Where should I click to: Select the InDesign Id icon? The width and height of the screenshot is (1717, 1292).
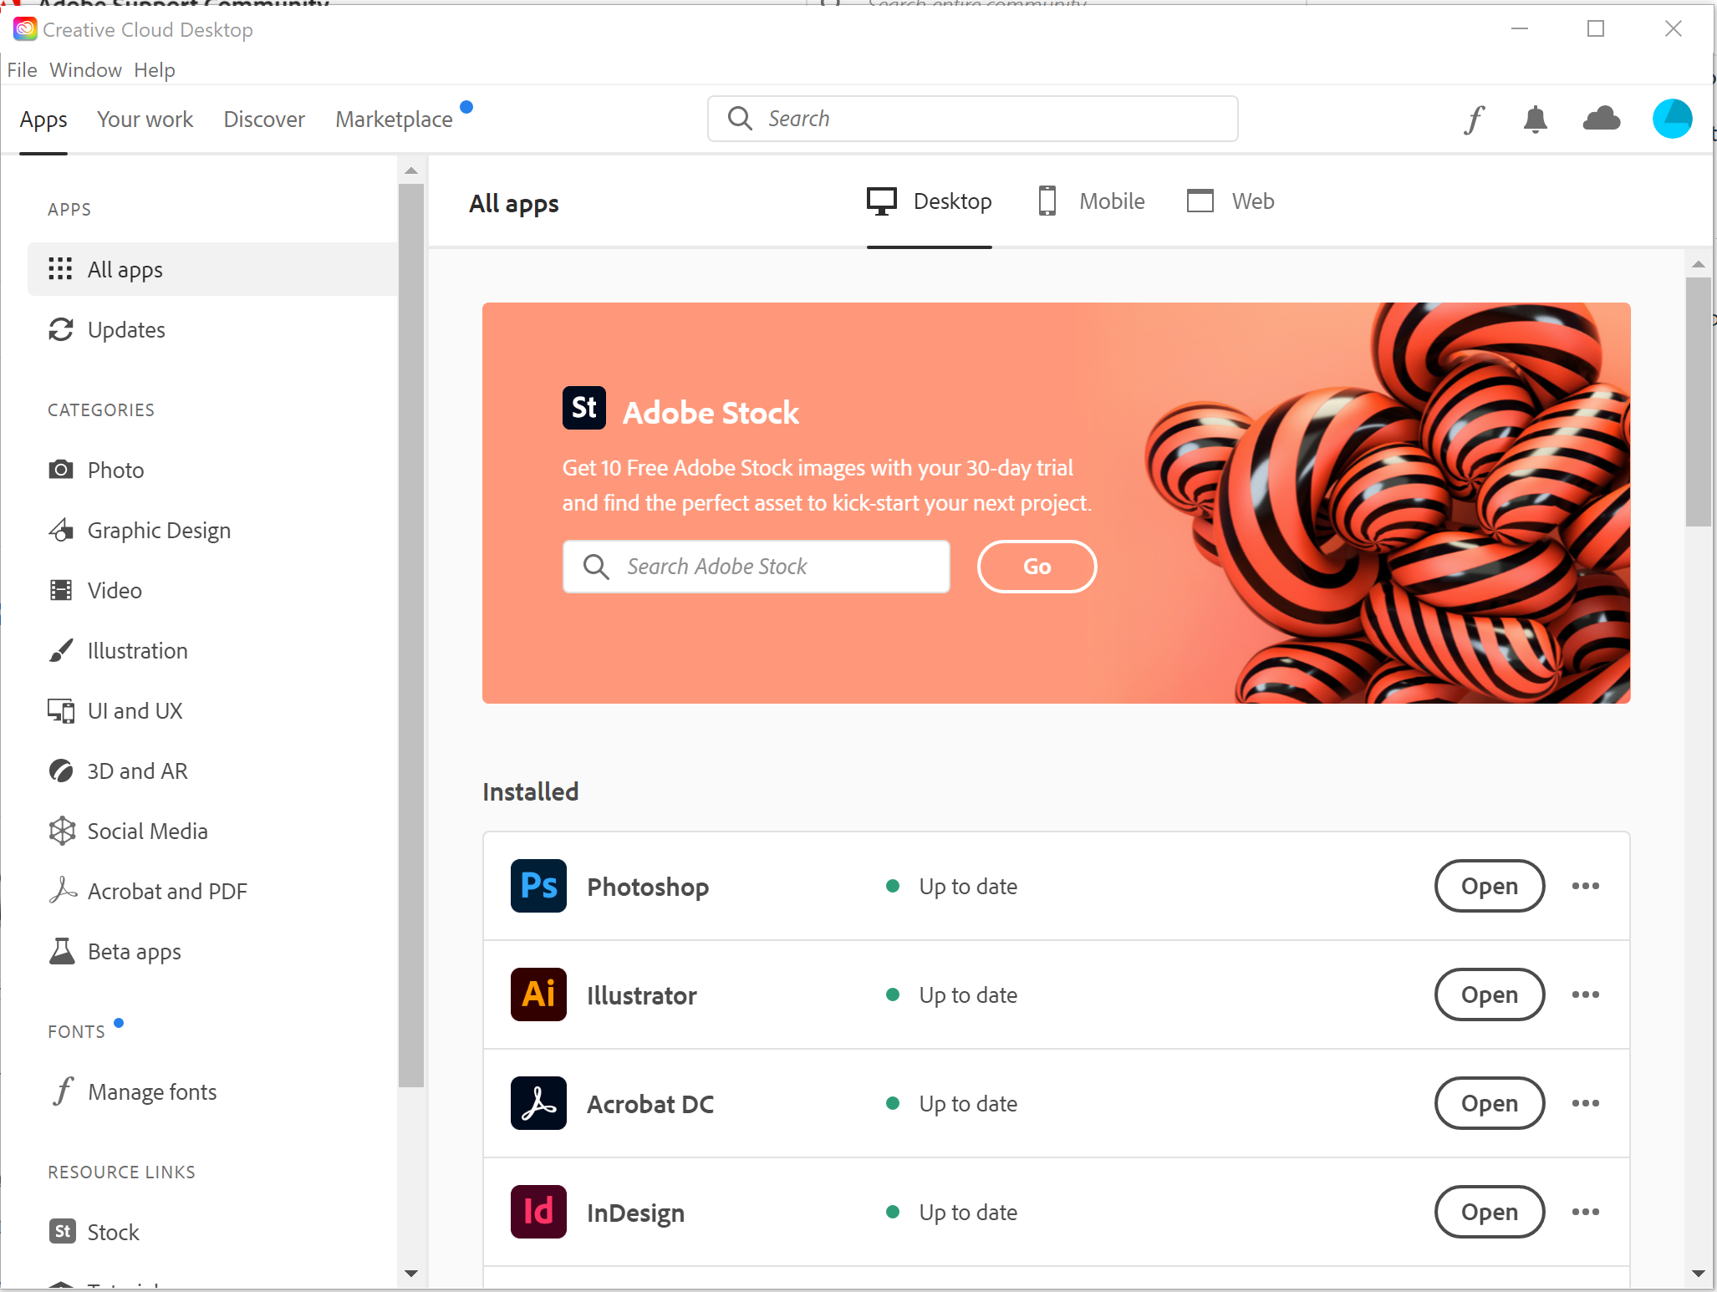pos(538,1212)
